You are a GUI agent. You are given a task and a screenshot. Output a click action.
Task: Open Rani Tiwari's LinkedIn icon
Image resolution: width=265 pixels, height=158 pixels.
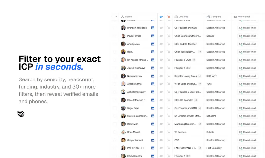pos(153,124)
